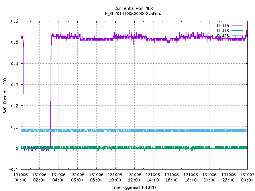The image size is (255, 191).
Task: Click the LCL41A legend label
Action: (222, 25)
